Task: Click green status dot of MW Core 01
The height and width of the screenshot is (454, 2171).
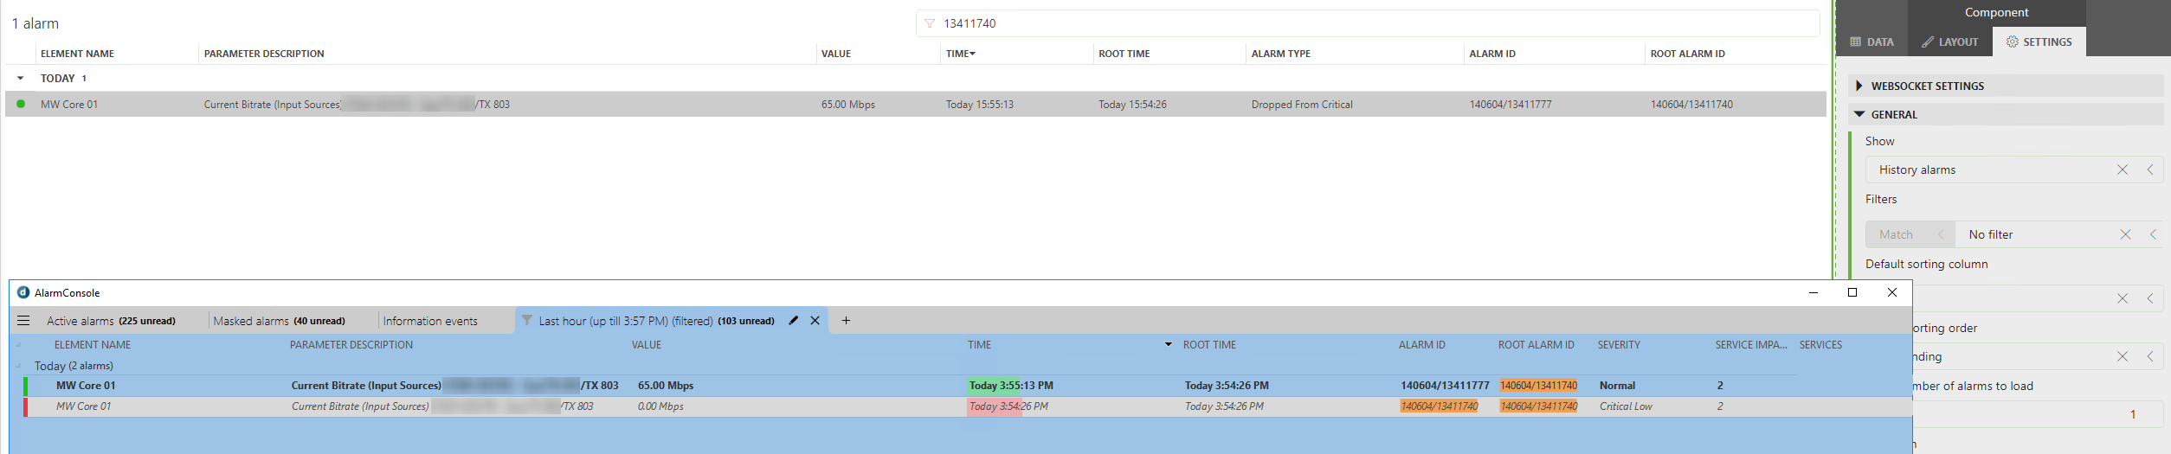Action: (21, 104)
